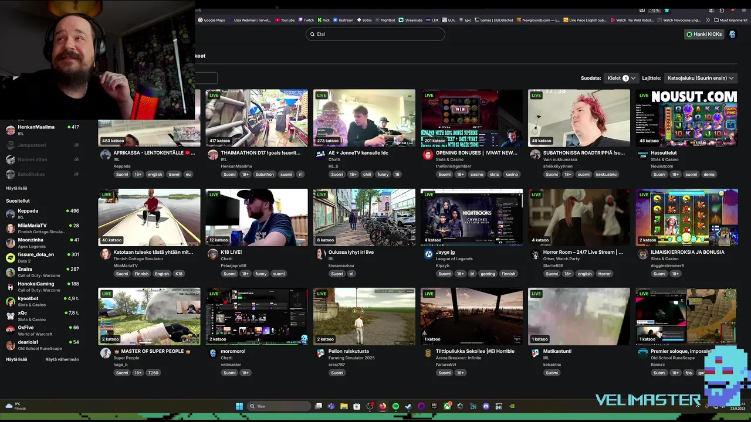751x422 pixels.
Task: Open the Nousutcom channel name link
Action: [662, 166]
